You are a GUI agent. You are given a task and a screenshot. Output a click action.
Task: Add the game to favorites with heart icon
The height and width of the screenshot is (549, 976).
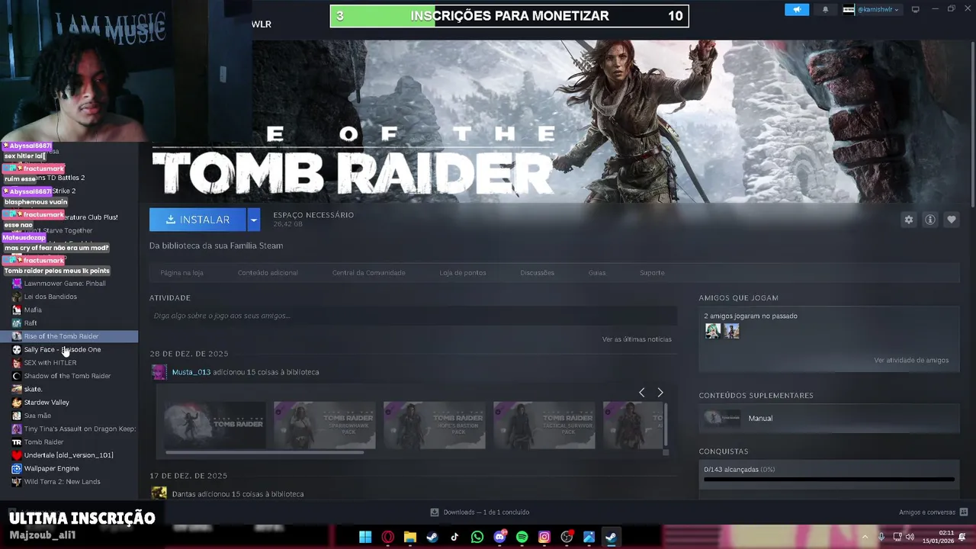[x=952, y=220]
